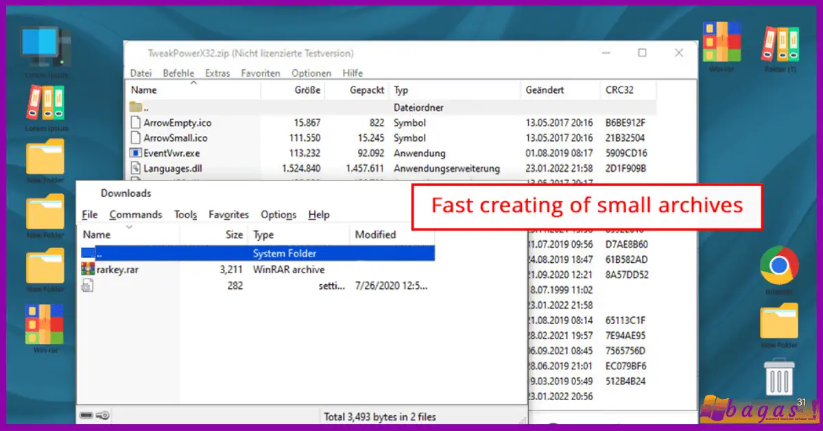Click the key icon on WinRAR status bar

(101, 416)
